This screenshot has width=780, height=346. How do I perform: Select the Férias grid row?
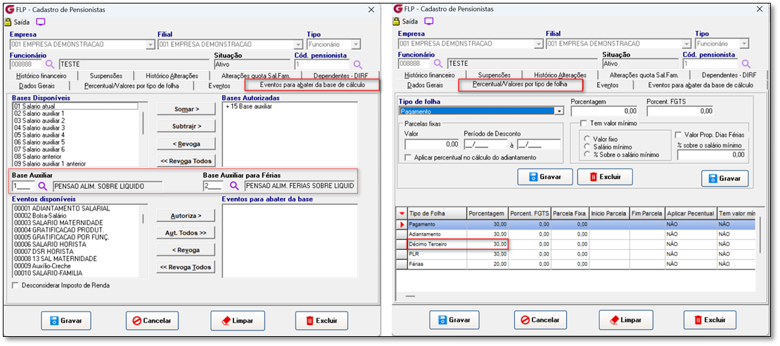click(x=575, y=264)
